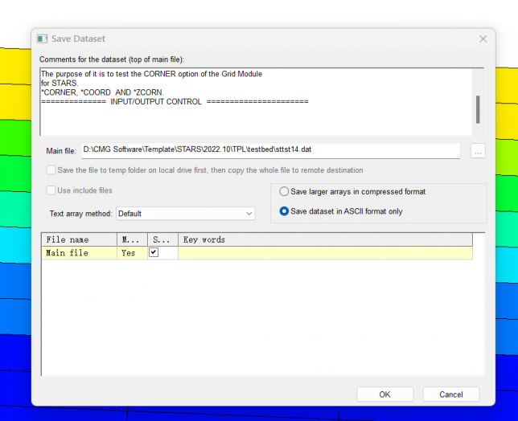This screenshot has height=421, width=518.
Task: Browse for the main file location
Action: click(478, 151)
